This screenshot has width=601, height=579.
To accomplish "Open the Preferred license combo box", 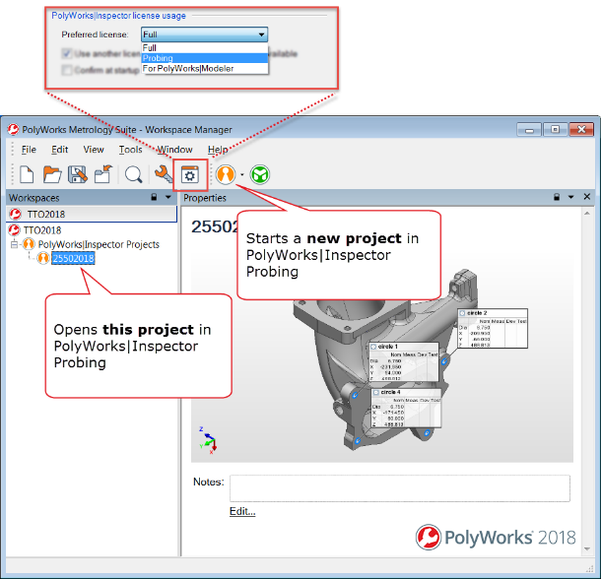I will 204,34.
